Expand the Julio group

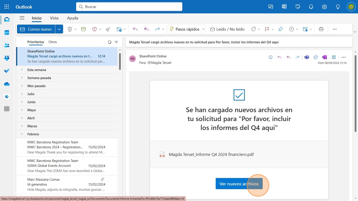click(22, 94)
